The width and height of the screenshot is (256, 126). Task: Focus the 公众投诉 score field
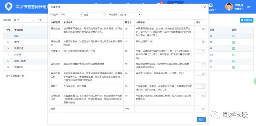(x=200, y=64)
